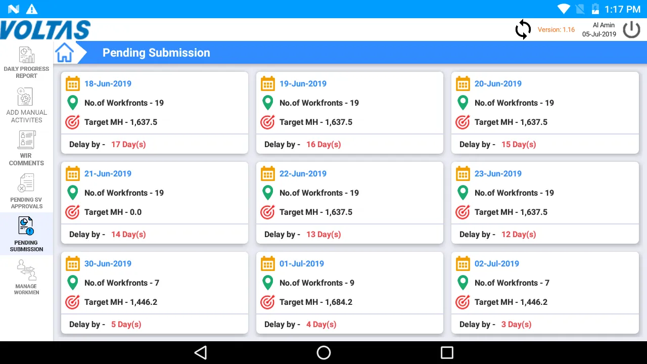Click the Pending Submission page title
Viewport: 647px width, 364px height.
point(156,53)
